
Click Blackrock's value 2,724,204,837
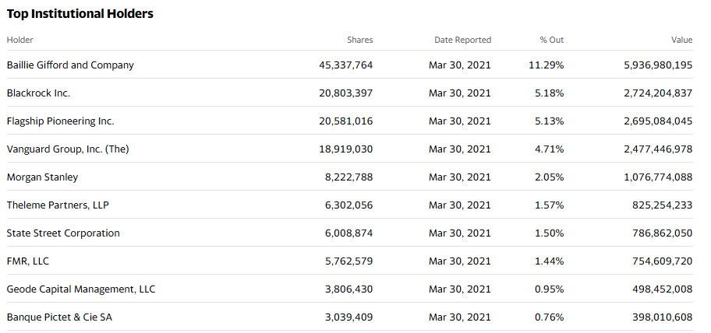click(658, 93)
